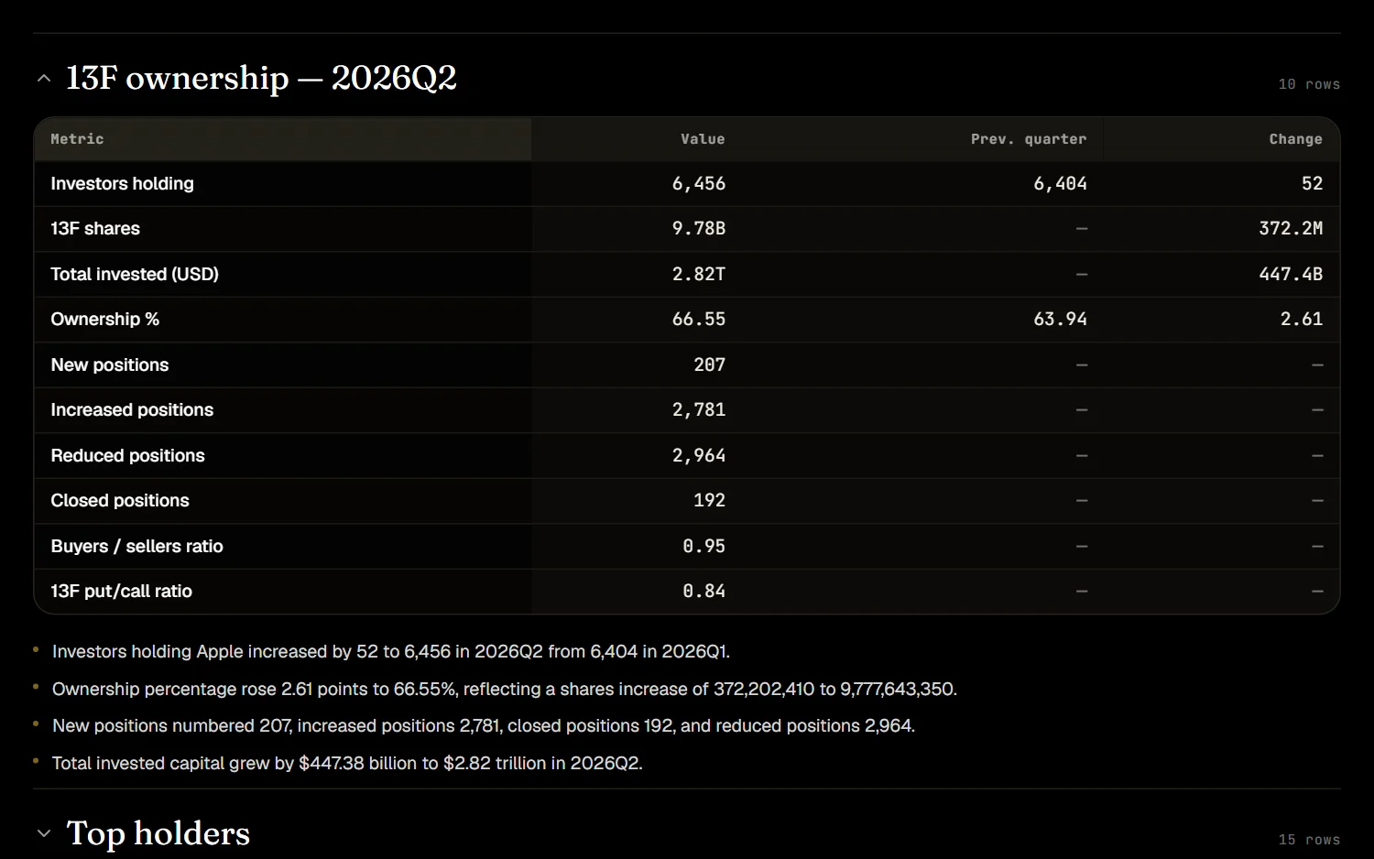The width and height of the screenshot is (1374, 859).
Task: Click the 372.2M shares change value
Action: point(1291,229)
